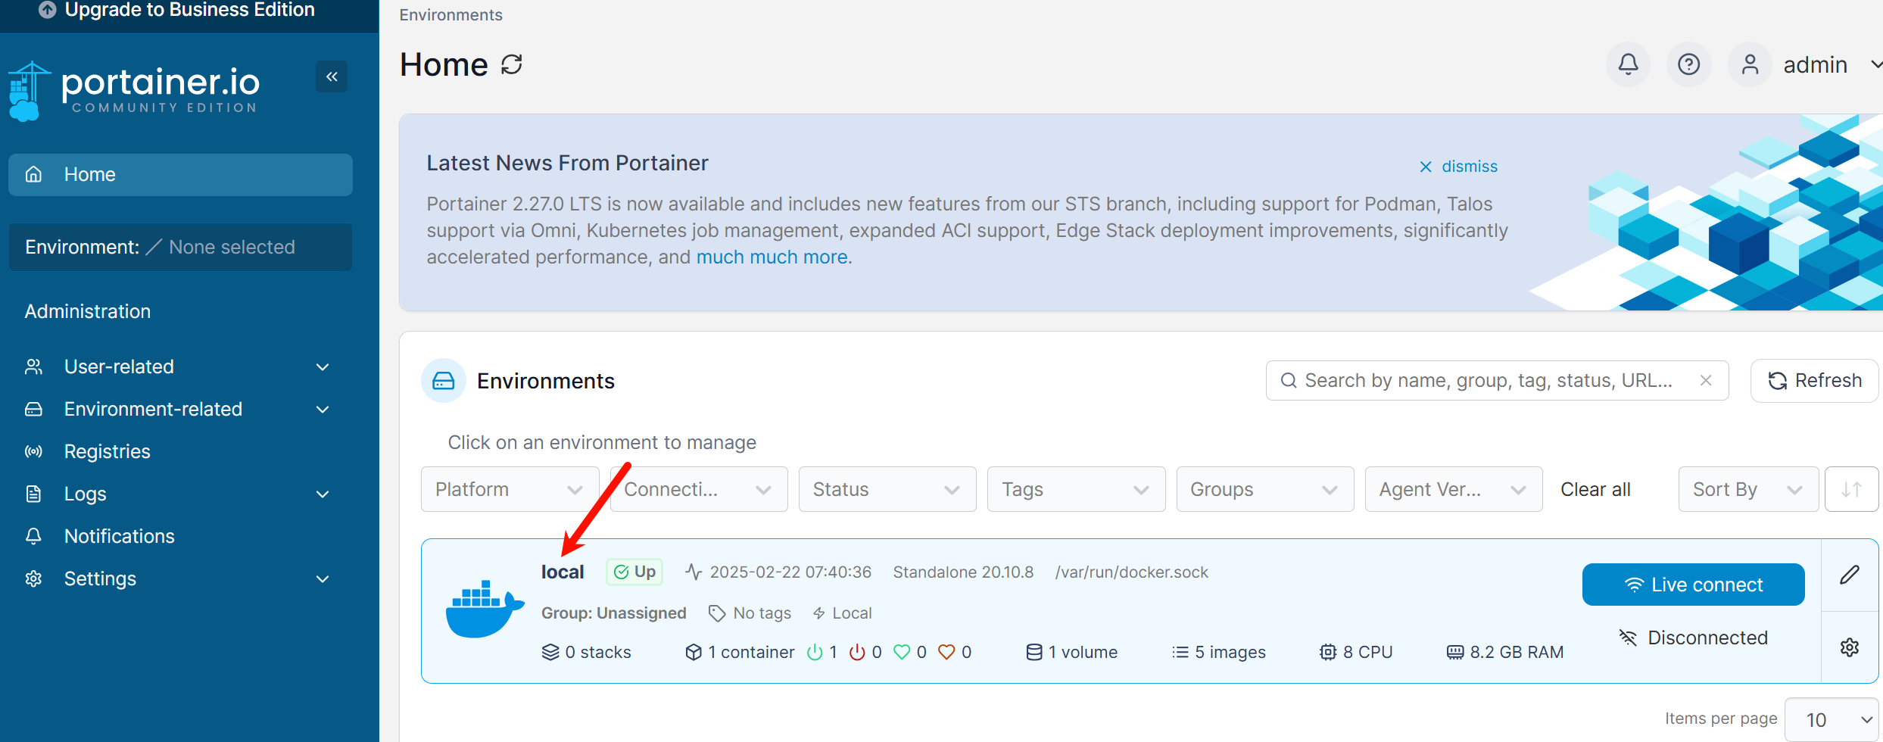Screen dimensions: 1883x742
Task: Toggle the sort order arrows icon
Action: click(x=1851, y=490)
